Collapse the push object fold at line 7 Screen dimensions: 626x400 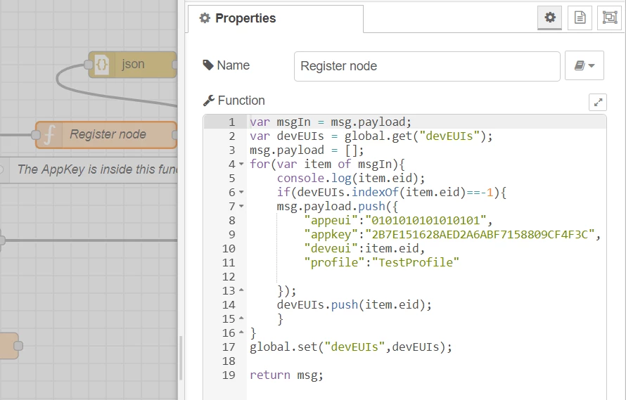[x=241, y=206]
